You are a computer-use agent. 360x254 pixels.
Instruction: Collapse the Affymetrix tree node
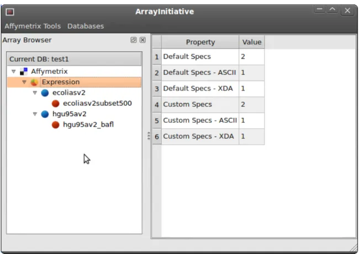tap(14, 72)
